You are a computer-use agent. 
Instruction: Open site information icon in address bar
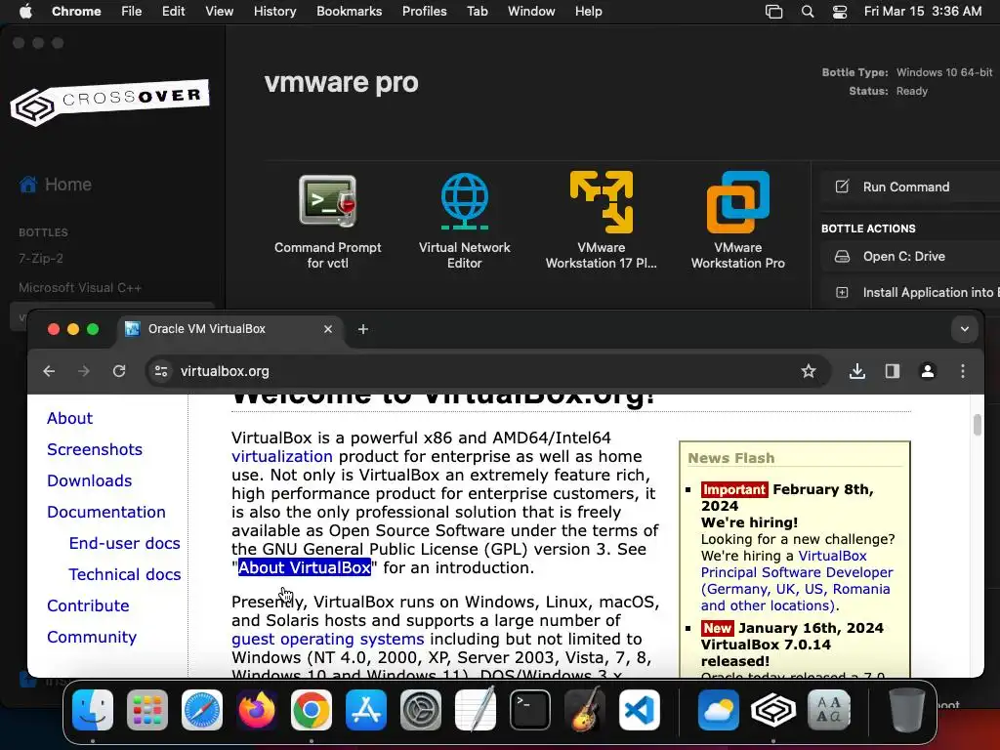[161, 371]
